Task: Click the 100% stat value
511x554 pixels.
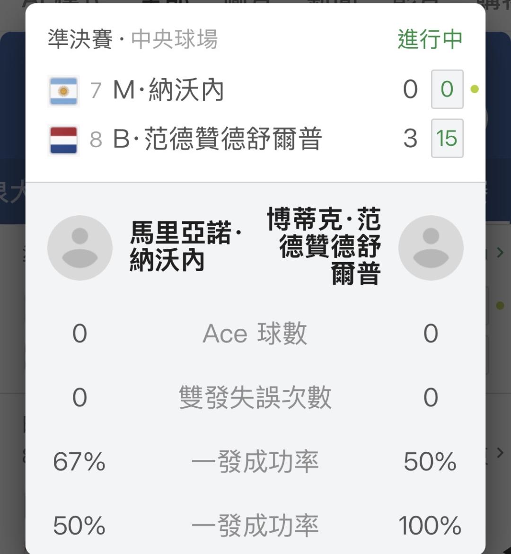Action: 430,526
